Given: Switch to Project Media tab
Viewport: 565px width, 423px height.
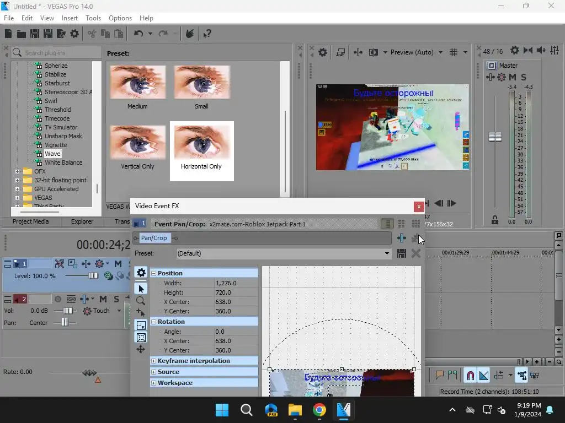Looking at the screenshot, I should click(31, 221).
